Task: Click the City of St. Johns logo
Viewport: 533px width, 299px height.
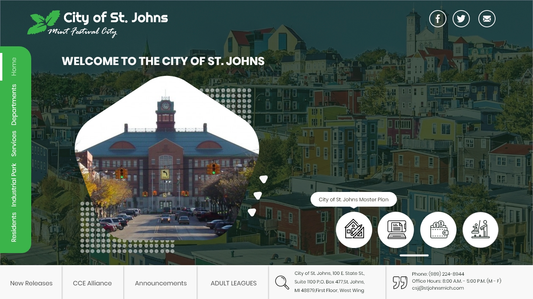Action: pyautogui.click(x=98, y=23)
